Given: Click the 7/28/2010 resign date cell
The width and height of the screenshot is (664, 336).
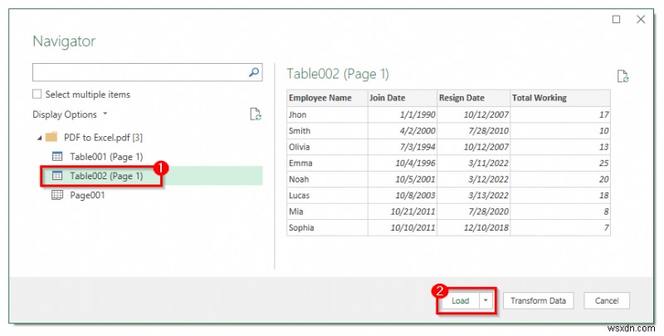Looking at the screenshot, I should click(x=473, y=131).
